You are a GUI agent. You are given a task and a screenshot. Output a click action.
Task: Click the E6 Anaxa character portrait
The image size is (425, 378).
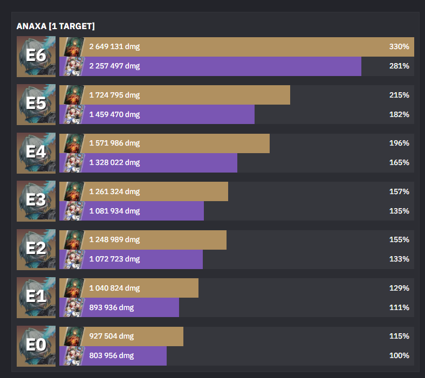[x=36, y=57]
